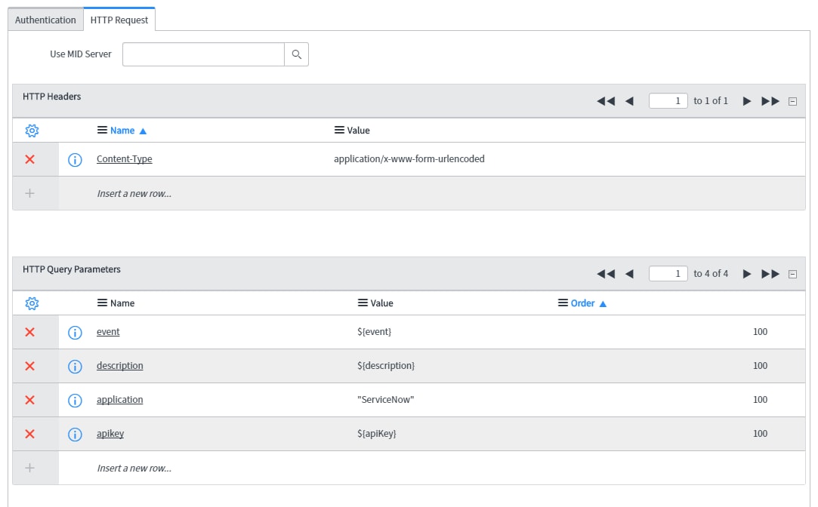Go to first page of Query Parameters
The width and height of the screenshot is (818, 507).
[x=606, y=274]
